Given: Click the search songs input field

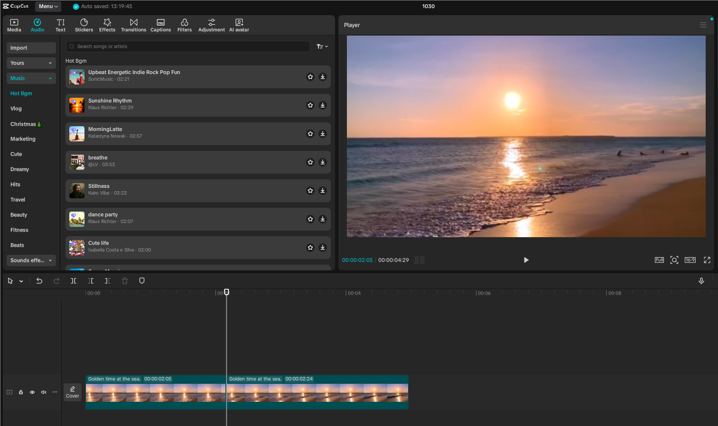Looking at the screenshot, I should click(187, 46).
